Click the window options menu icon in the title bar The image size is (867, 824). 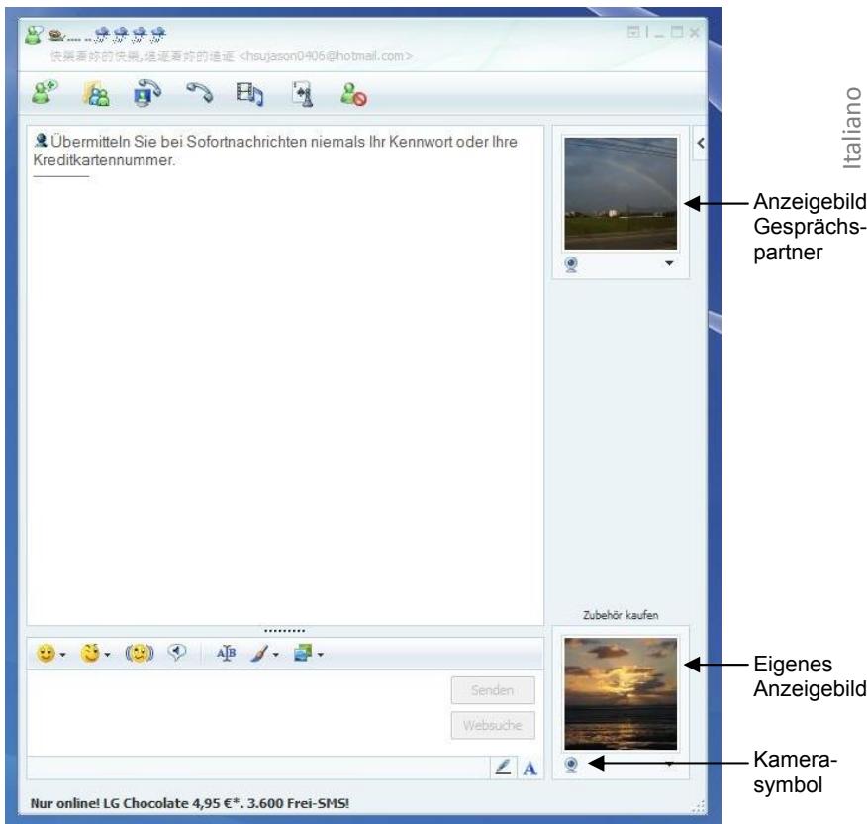633,32
